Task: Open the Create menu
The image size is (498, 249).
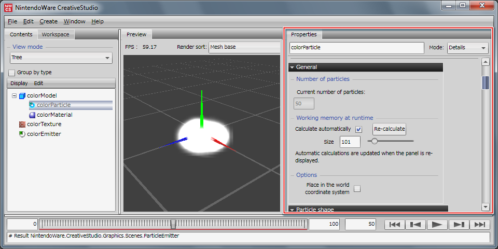Action: click(x=49, y=21)
